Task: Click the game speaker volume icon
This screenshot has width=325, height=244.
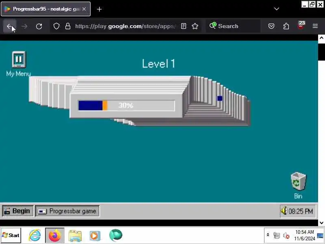Action: click(284, 211)
